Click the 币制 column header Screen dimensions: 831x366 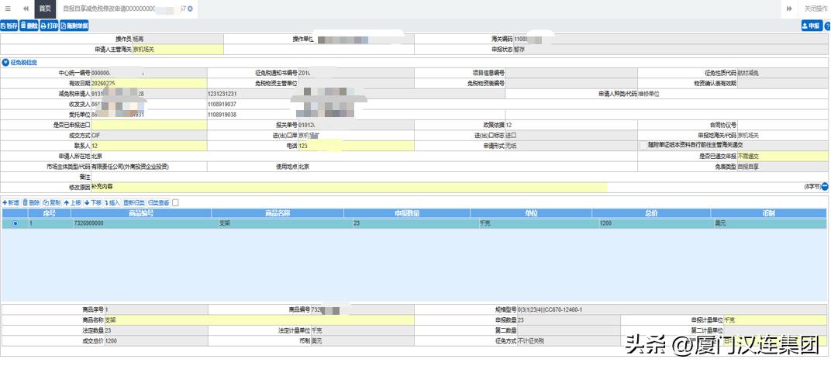point(768,213)
